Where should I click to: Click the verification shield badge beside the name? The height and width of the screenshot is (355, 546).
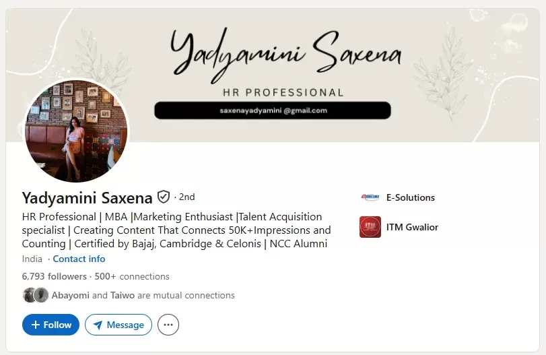click(x=164, y=197)
